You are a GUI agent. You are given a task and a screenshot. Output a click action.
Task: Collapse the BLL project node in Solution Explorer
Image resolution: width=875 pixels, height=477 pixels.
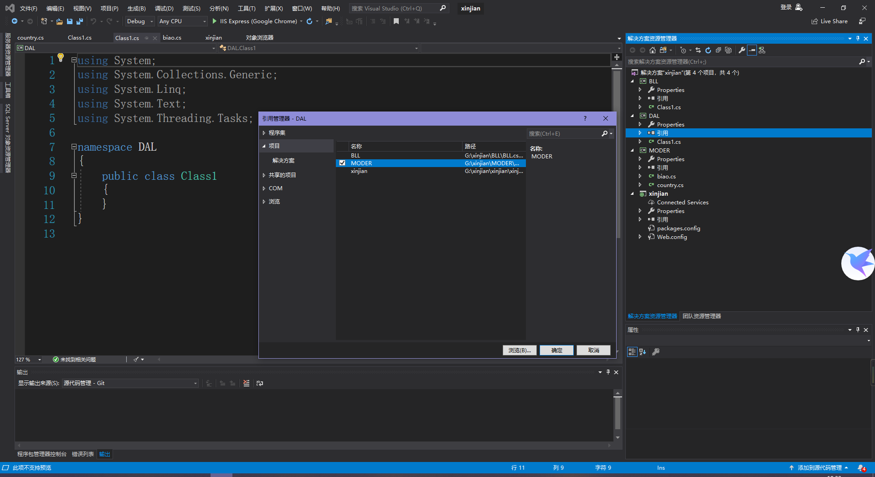click(633, 81)
